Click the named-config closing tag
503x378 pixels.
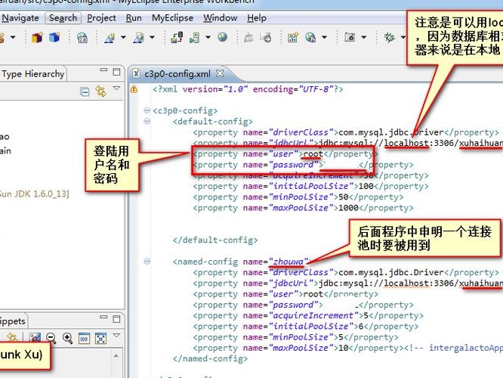point(210,358)
